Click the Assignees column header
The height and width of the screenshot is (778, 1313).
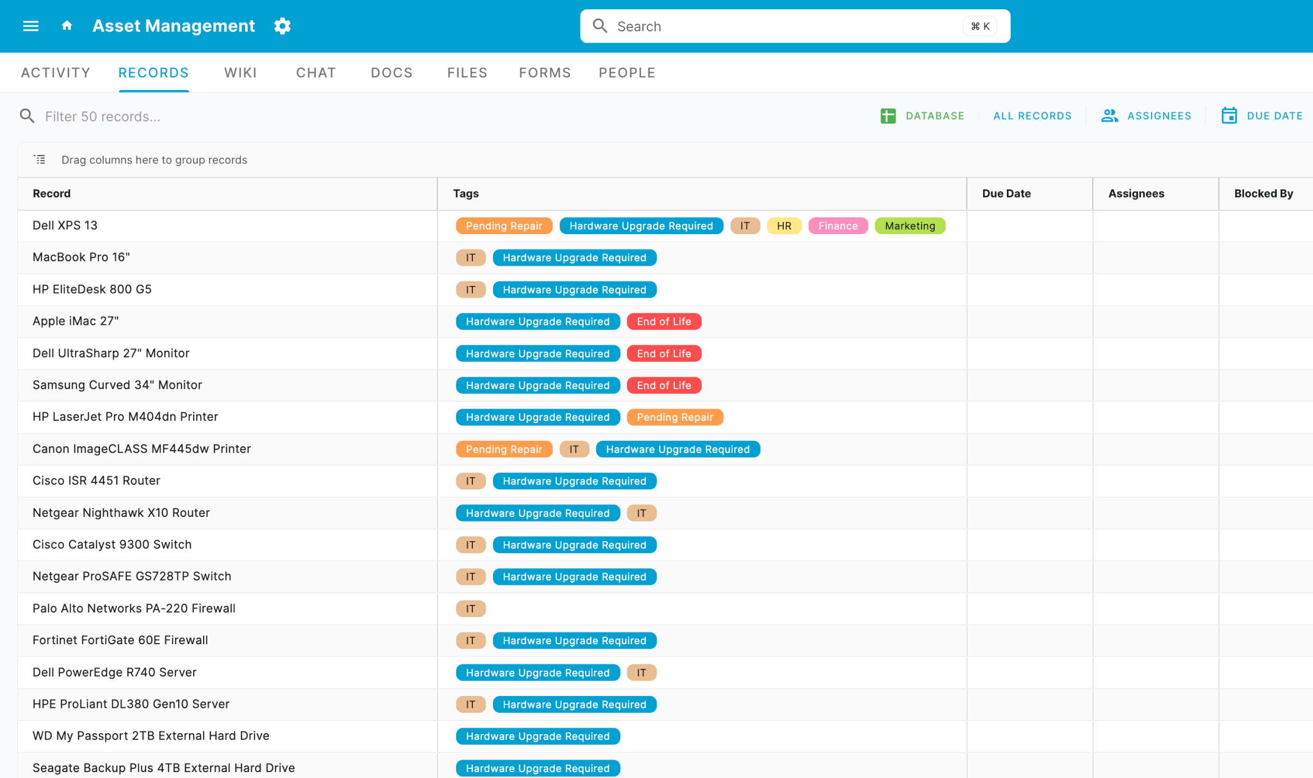(x=1155, y=194)
